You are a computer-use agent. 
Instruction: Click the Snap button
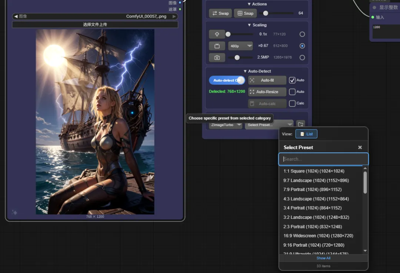point(246,13)
